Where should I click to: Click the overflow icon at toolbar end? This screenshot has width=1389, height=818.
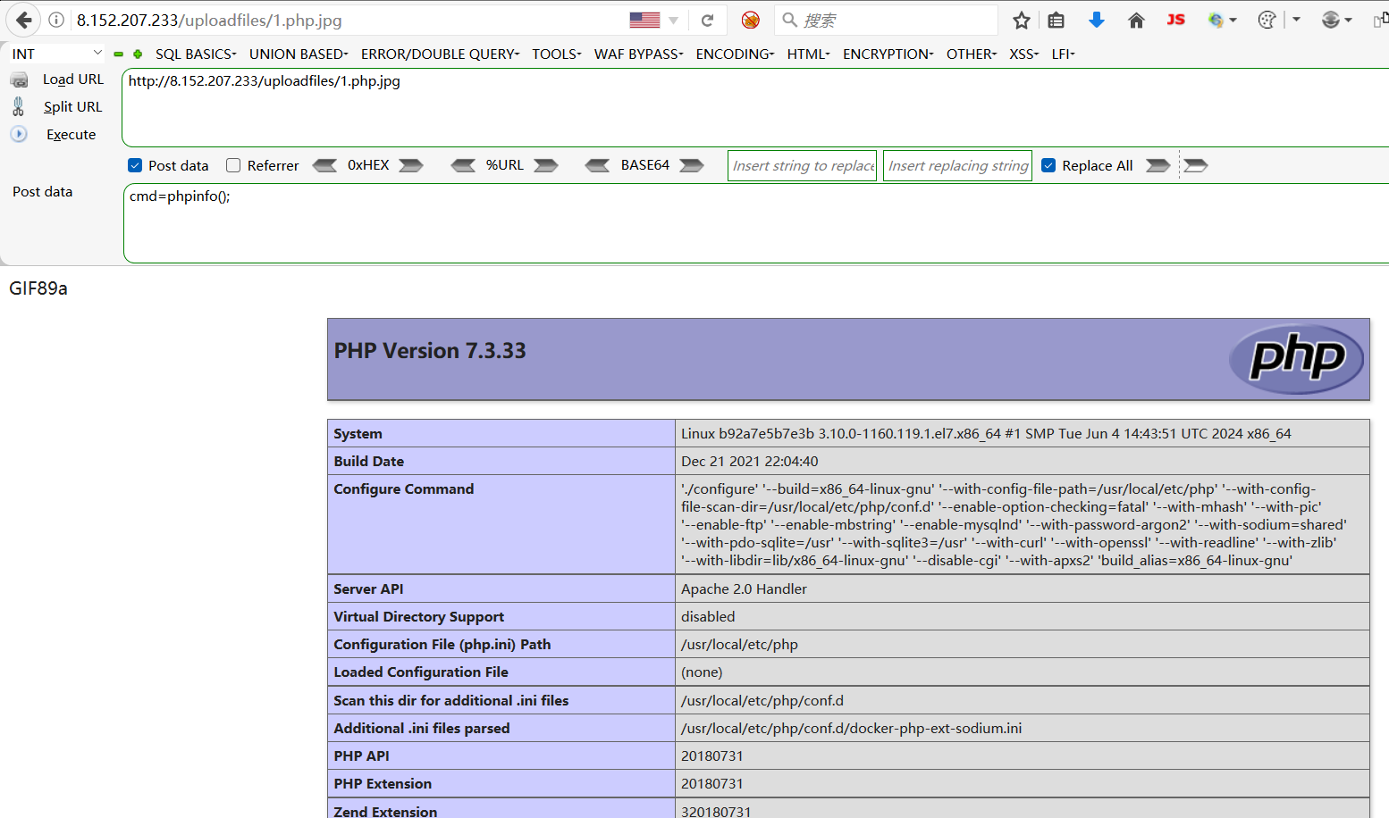[x=1381, y=20]
